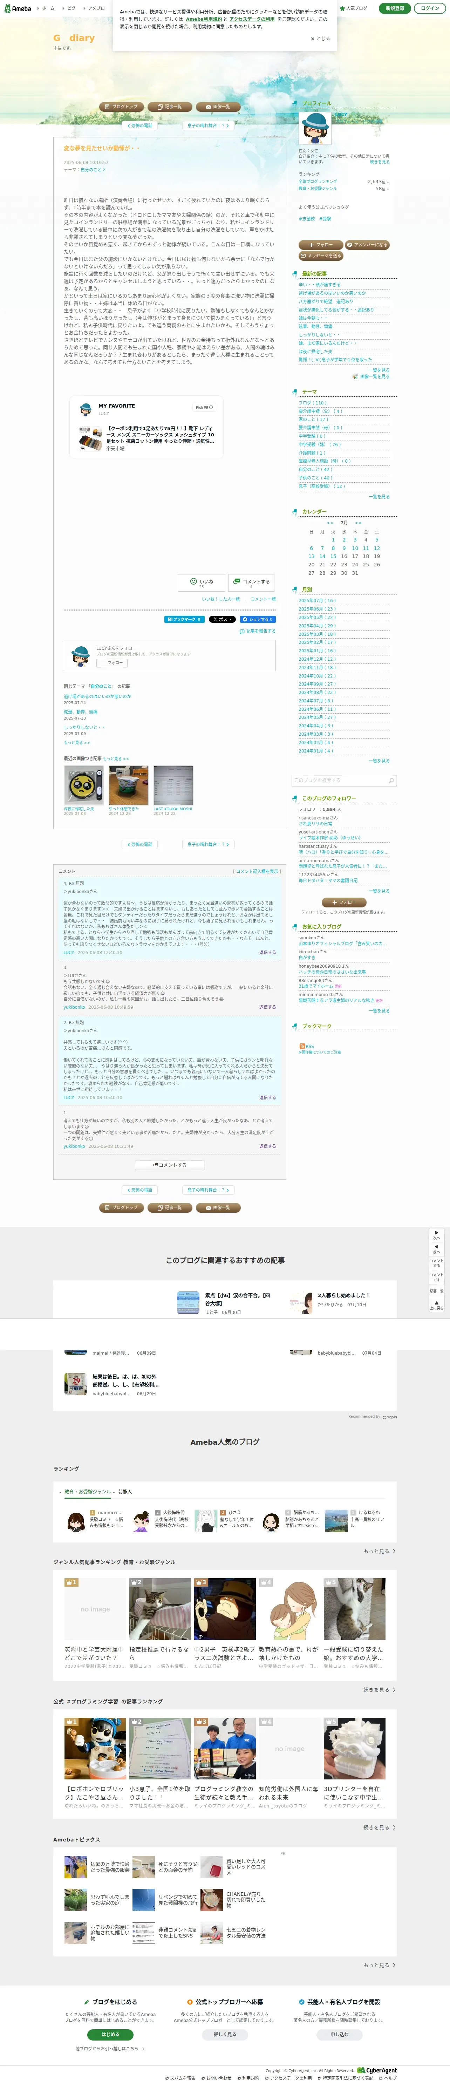Show previous month with calendar << arrow
450x2084 pixels.
[x=330, y=523]
